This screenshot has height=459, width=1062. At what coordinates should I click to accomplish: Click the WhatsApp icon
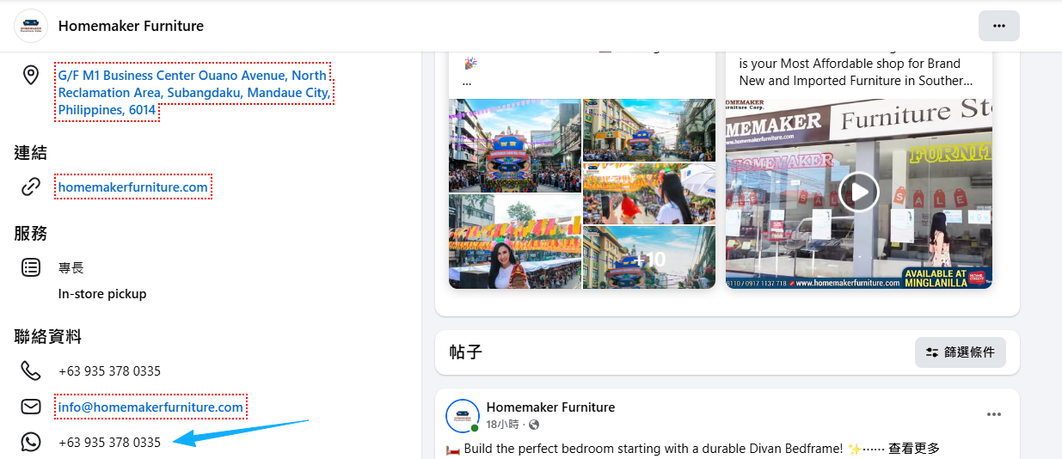(x=31, y=442)
